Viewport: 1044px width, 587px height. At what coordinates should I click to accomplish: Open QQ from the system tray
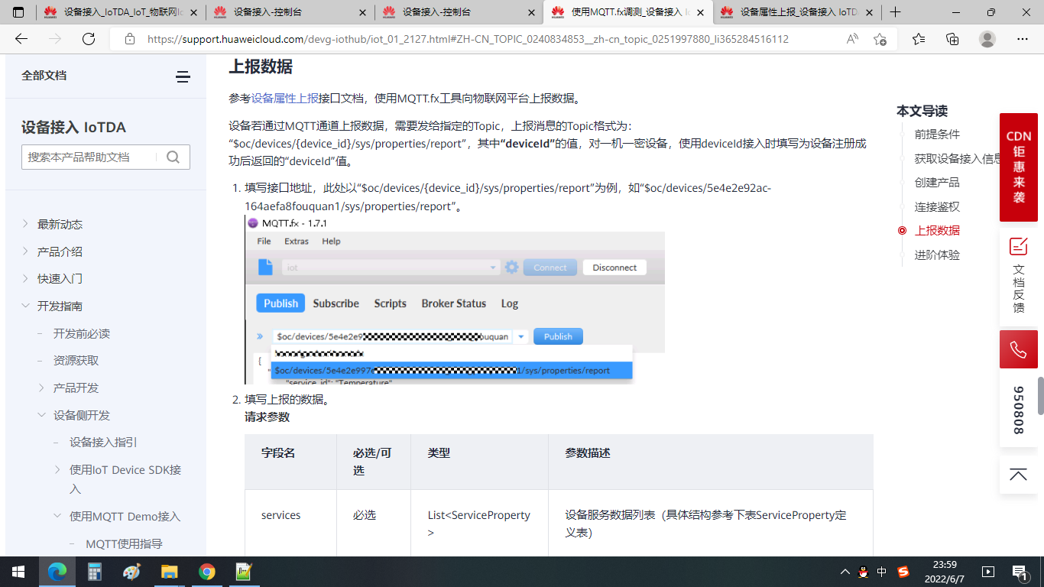[864, 572]
